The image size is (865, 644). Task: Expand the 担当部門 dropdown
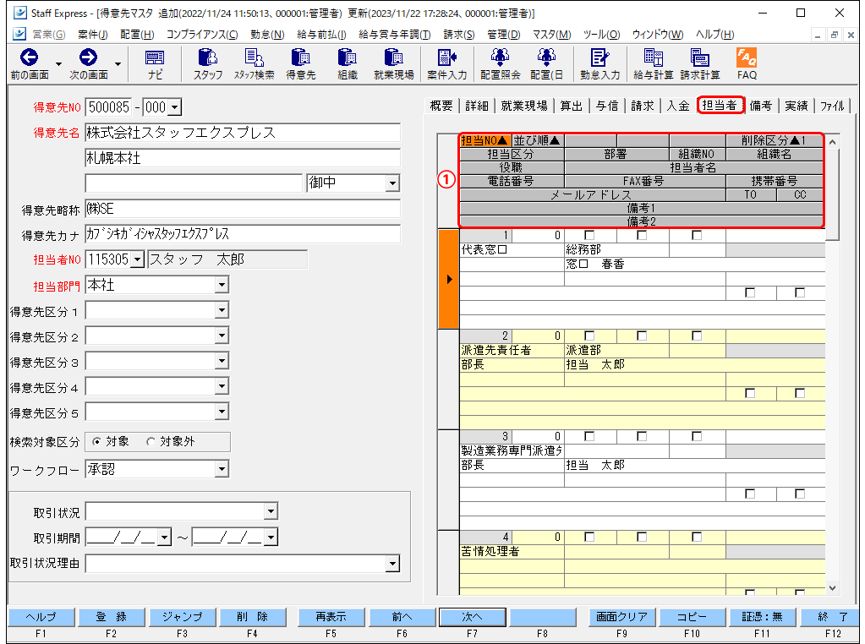coord(222,285)
